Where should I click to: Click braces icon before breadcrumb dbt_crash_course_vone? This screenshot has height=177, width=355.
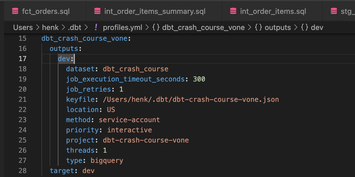pos(156,27)
